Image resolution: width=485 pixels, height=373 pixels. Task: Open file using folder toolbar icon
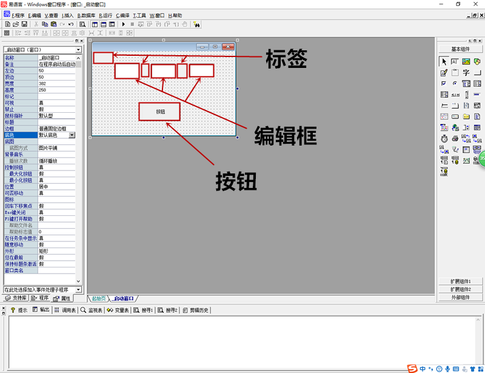click(16, 24)
